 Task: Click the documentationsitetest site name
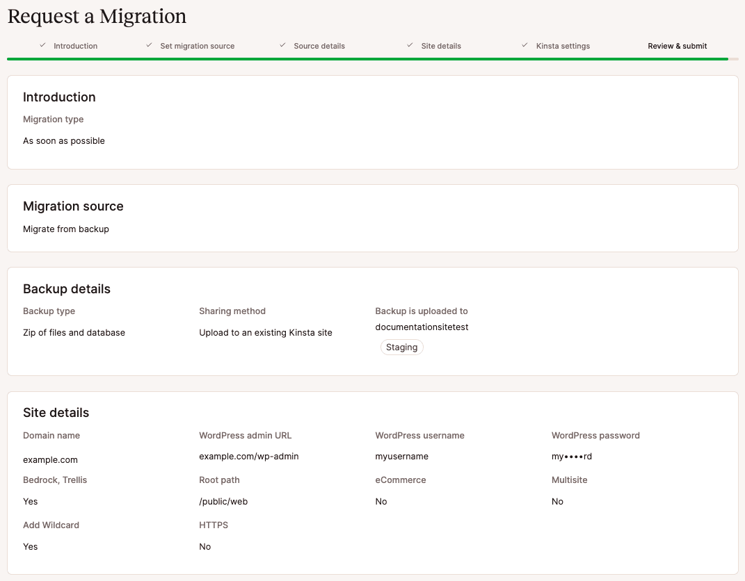(x=421, y=327)
